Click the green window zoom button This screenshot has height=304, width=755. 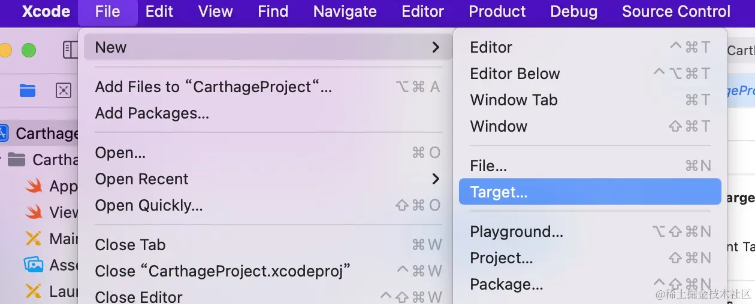(x=29, y=50)
